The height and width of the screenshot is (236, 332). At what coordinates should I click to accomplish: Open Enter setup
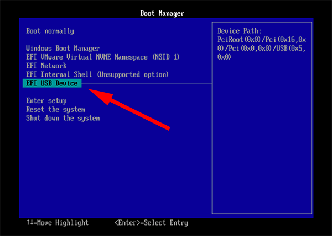click(x=46, y=101)
